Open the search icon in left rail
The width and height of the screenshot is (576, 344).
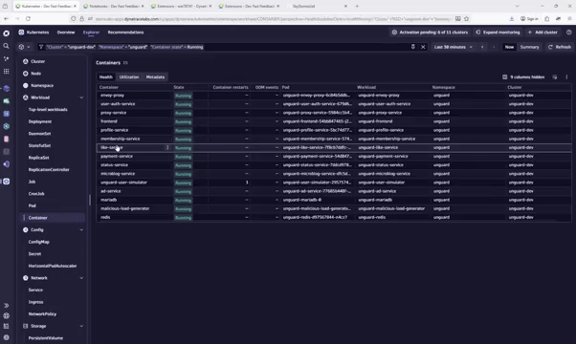tap(7, 46)
